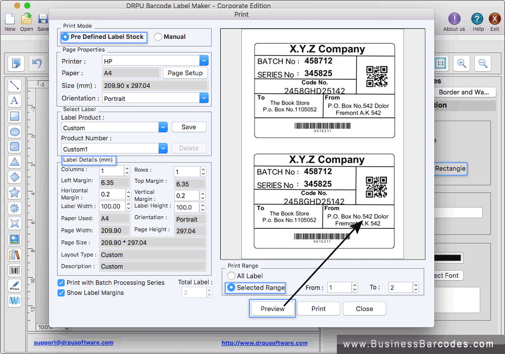Click the Select Font button in background panel

pyautogui.click(x=448, y=275)
